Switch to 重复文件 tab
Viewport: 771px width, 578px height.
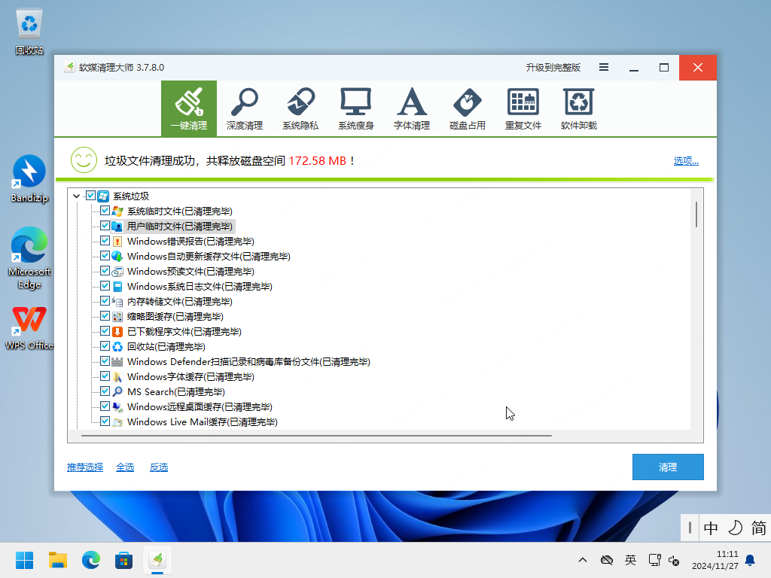[x=523, y=108]
